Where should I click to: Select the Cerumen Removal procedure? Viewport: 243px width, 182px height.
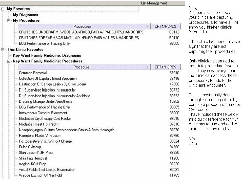pyautogui.click(x=33, y=73)
